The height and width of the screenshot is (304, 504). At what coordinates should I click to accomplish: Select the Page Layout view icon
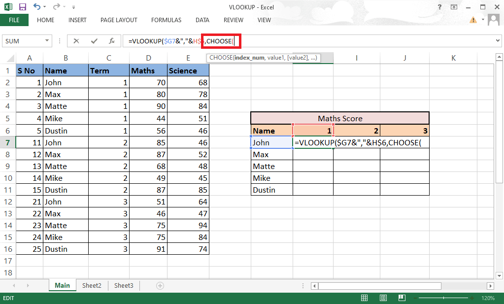click(382, 298)
